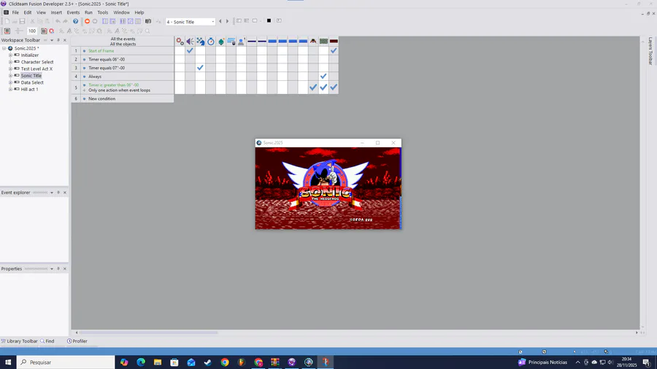The width and height of the screenshot is (657, 369).
Task: Toggle Storyboard check on Timer equals 07"-00
Action: pyautogui.click(x=200, y=67)
